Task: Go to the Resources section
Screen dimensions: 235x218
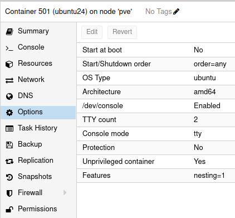Action: pos(38,64)
